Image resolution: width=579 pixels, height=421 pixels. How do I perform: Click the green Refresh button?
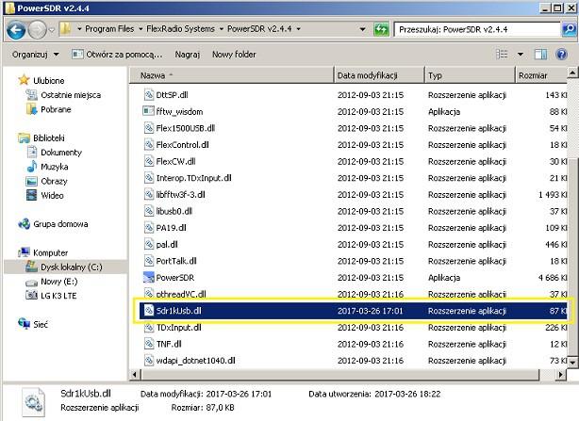pos(381,29)
